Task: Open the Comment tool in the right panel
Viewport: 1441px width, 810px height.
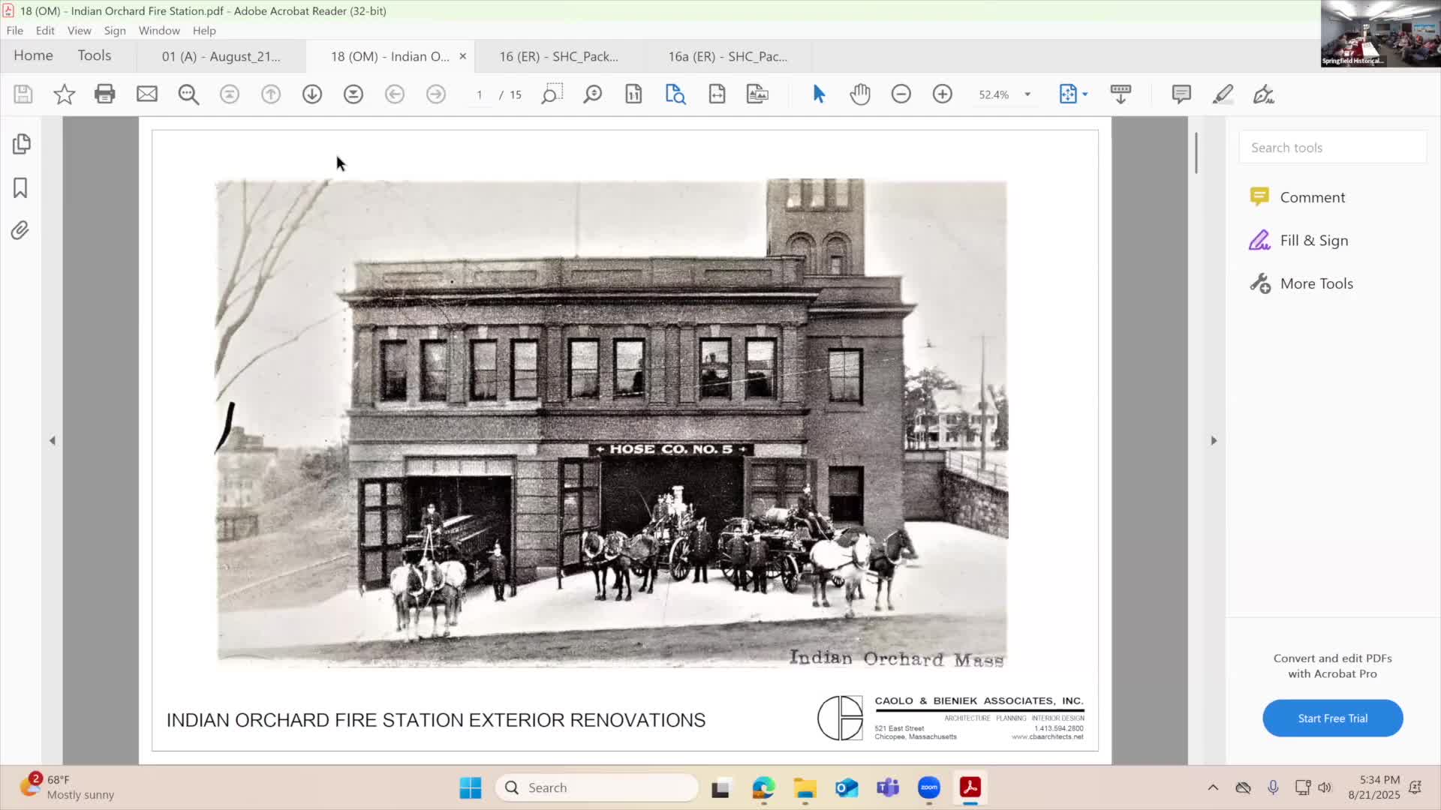Action: [1312, 196]
